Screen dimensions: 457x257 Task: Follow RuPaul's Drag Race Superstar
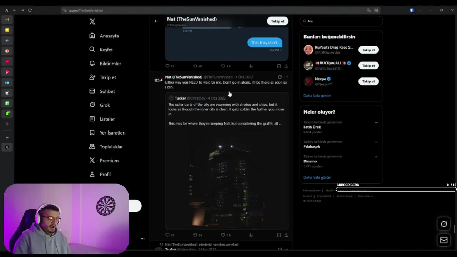pos(368,50)
